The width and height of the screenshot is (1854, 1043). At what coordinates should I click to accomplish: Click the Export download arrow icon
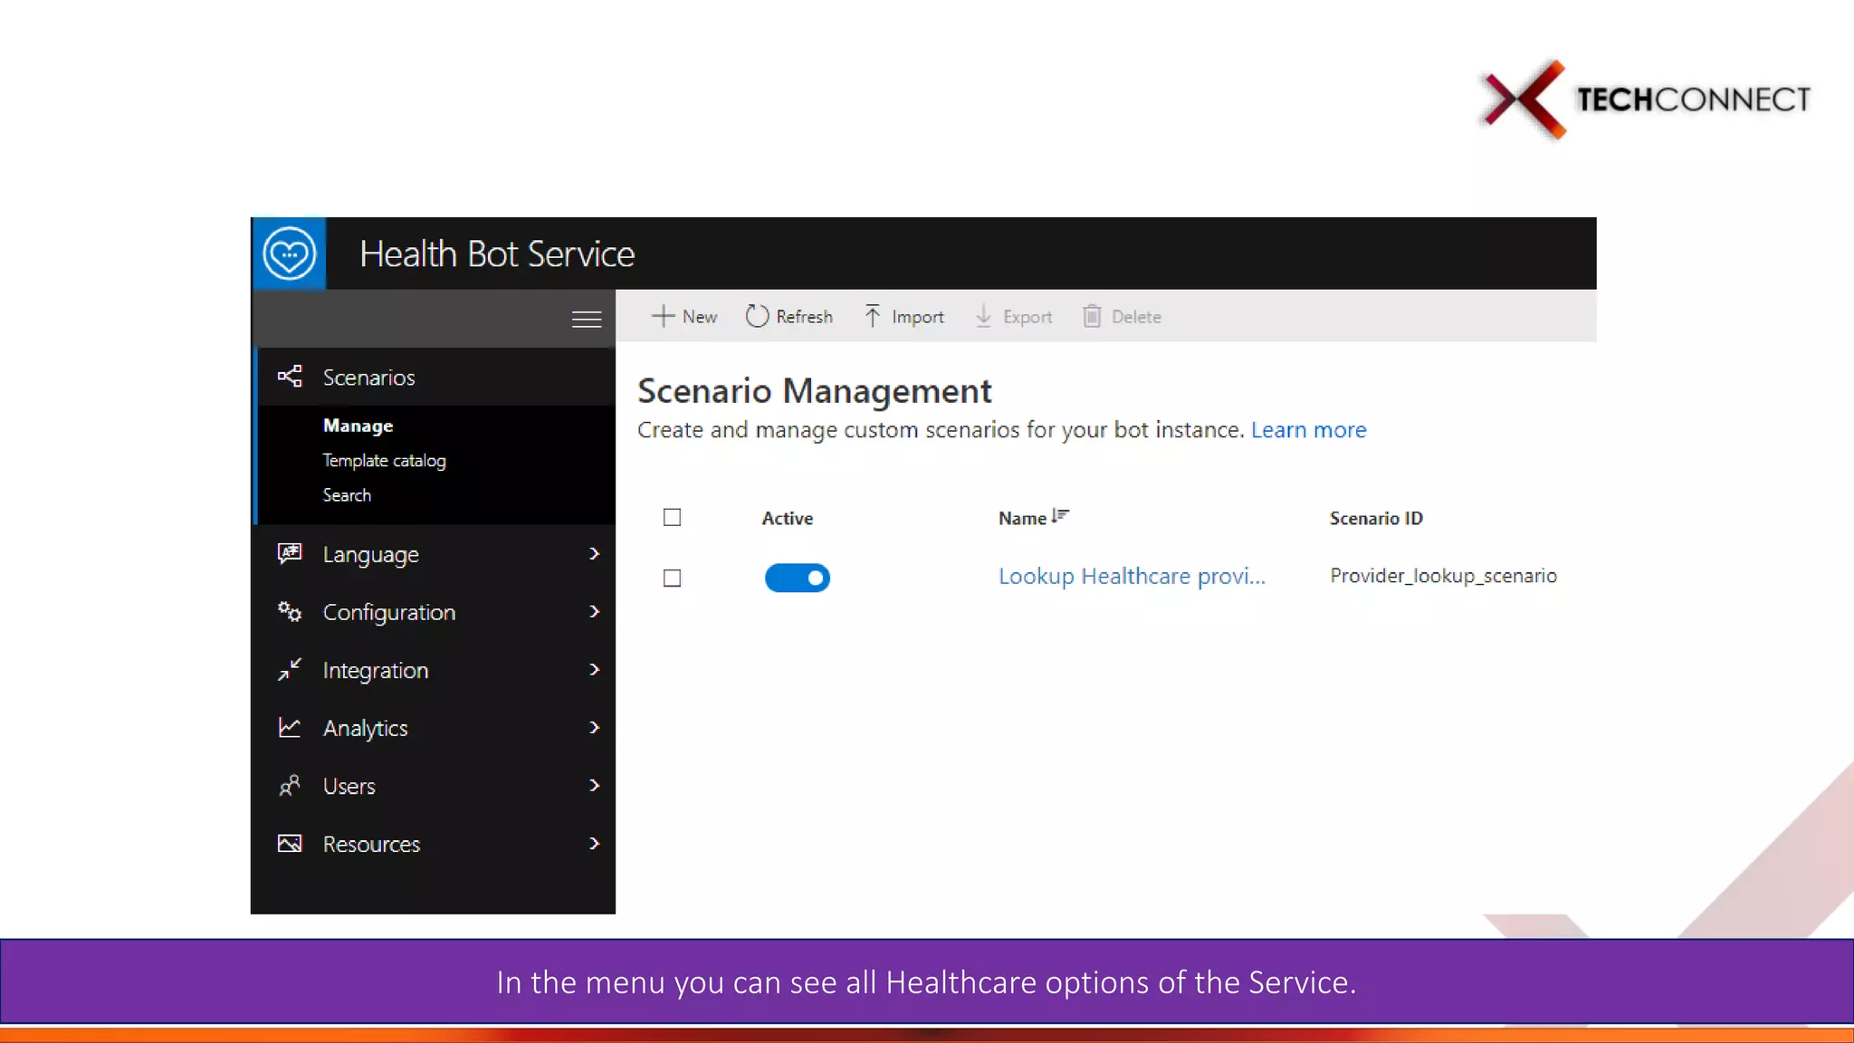pyautogui.click(x=983, y=316)
